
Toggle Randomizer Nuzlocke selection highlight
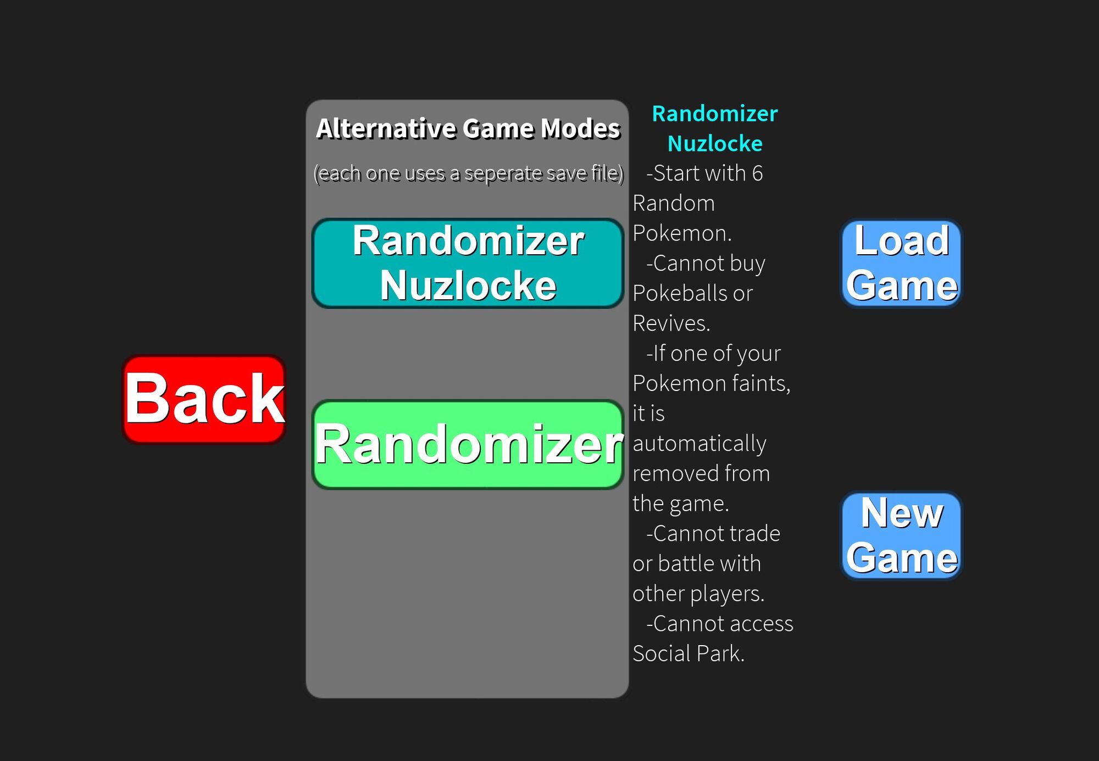pos(470,264)
